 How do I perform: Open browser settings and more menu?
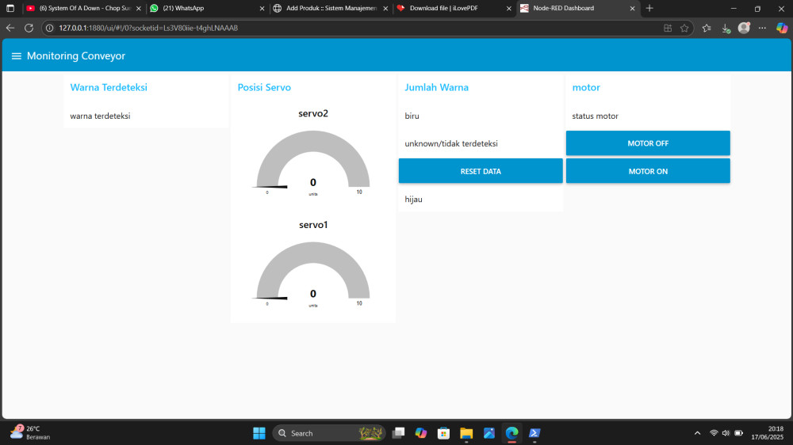[762, 29]
